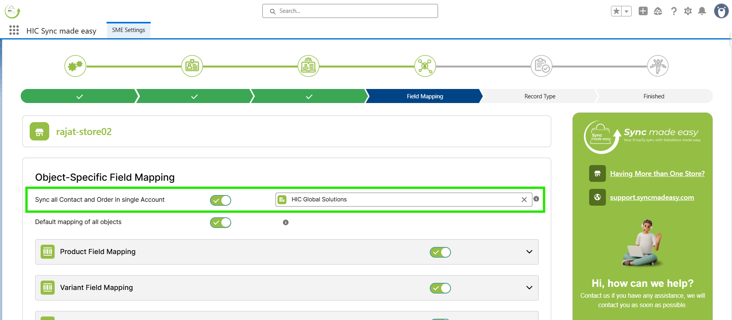The width and height of the screenshot is (732, 320).
Task: Open the Notifications bell
Action: coord(702,11)
